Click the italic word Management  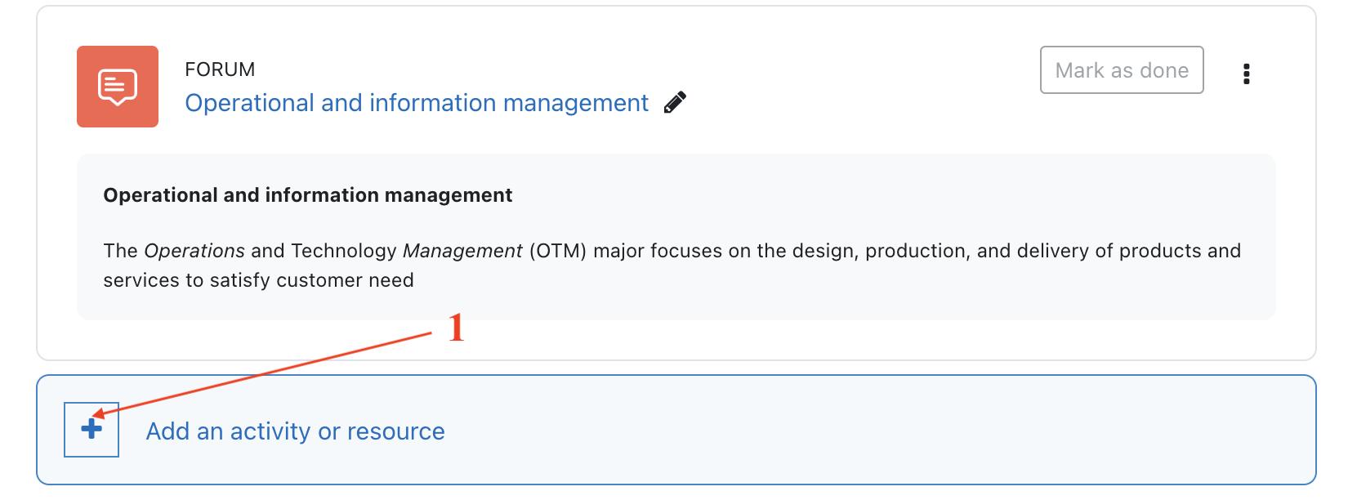[462, 251]
